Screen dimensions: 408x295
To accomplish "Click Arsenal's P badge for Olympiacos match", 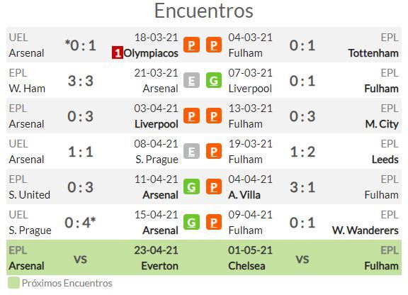I will (x=191, y=45).
